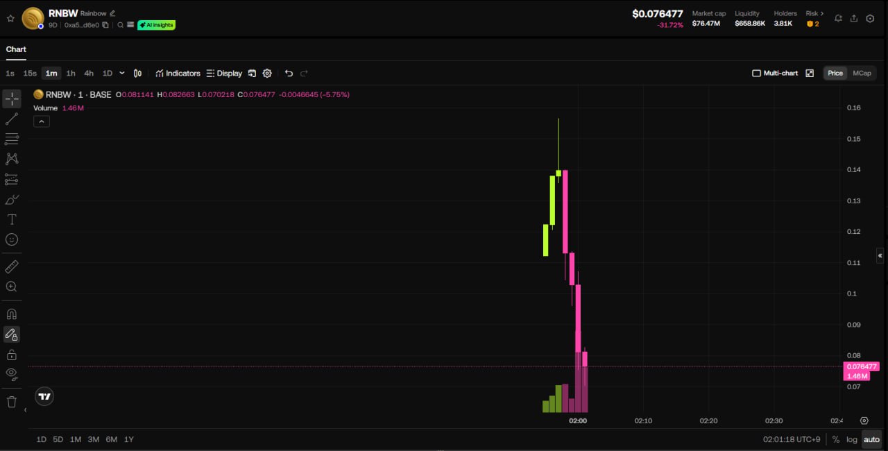Viewport: 888px width, 451px height.
Task: Click the share/export icon
Action: pyautogui.click(x=854, y=19)
